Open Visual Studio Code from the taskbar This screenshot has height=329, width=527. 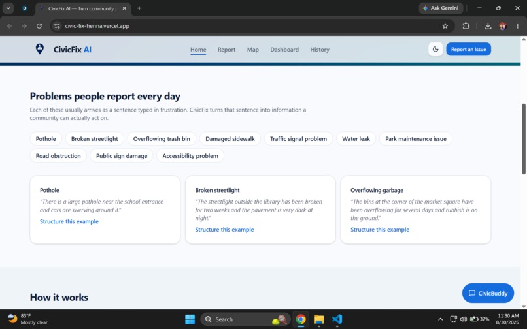337,319
